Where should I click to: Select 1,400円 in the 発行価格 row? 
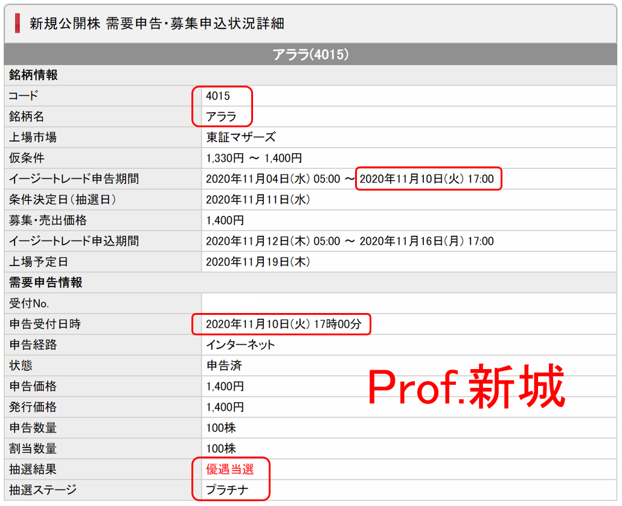(225, 407)
